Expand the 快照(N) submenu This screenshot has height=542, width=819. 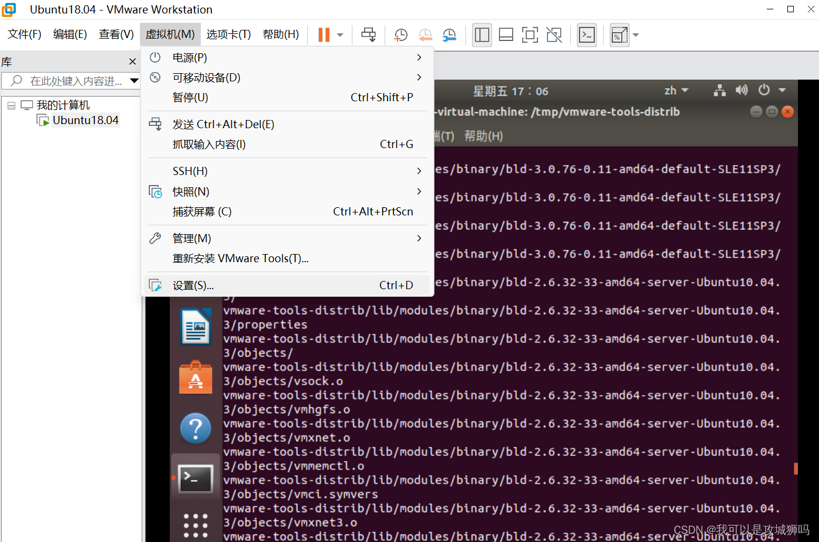pyautogui.click(x=287, y=191)
